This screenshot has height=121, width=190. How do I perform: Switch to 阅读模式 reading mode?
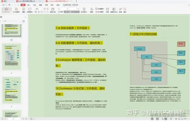pos(30,10)
